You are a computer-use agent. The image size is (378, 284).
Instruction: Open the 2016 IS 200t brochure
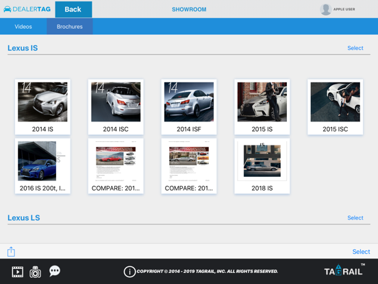click(42, 166)
